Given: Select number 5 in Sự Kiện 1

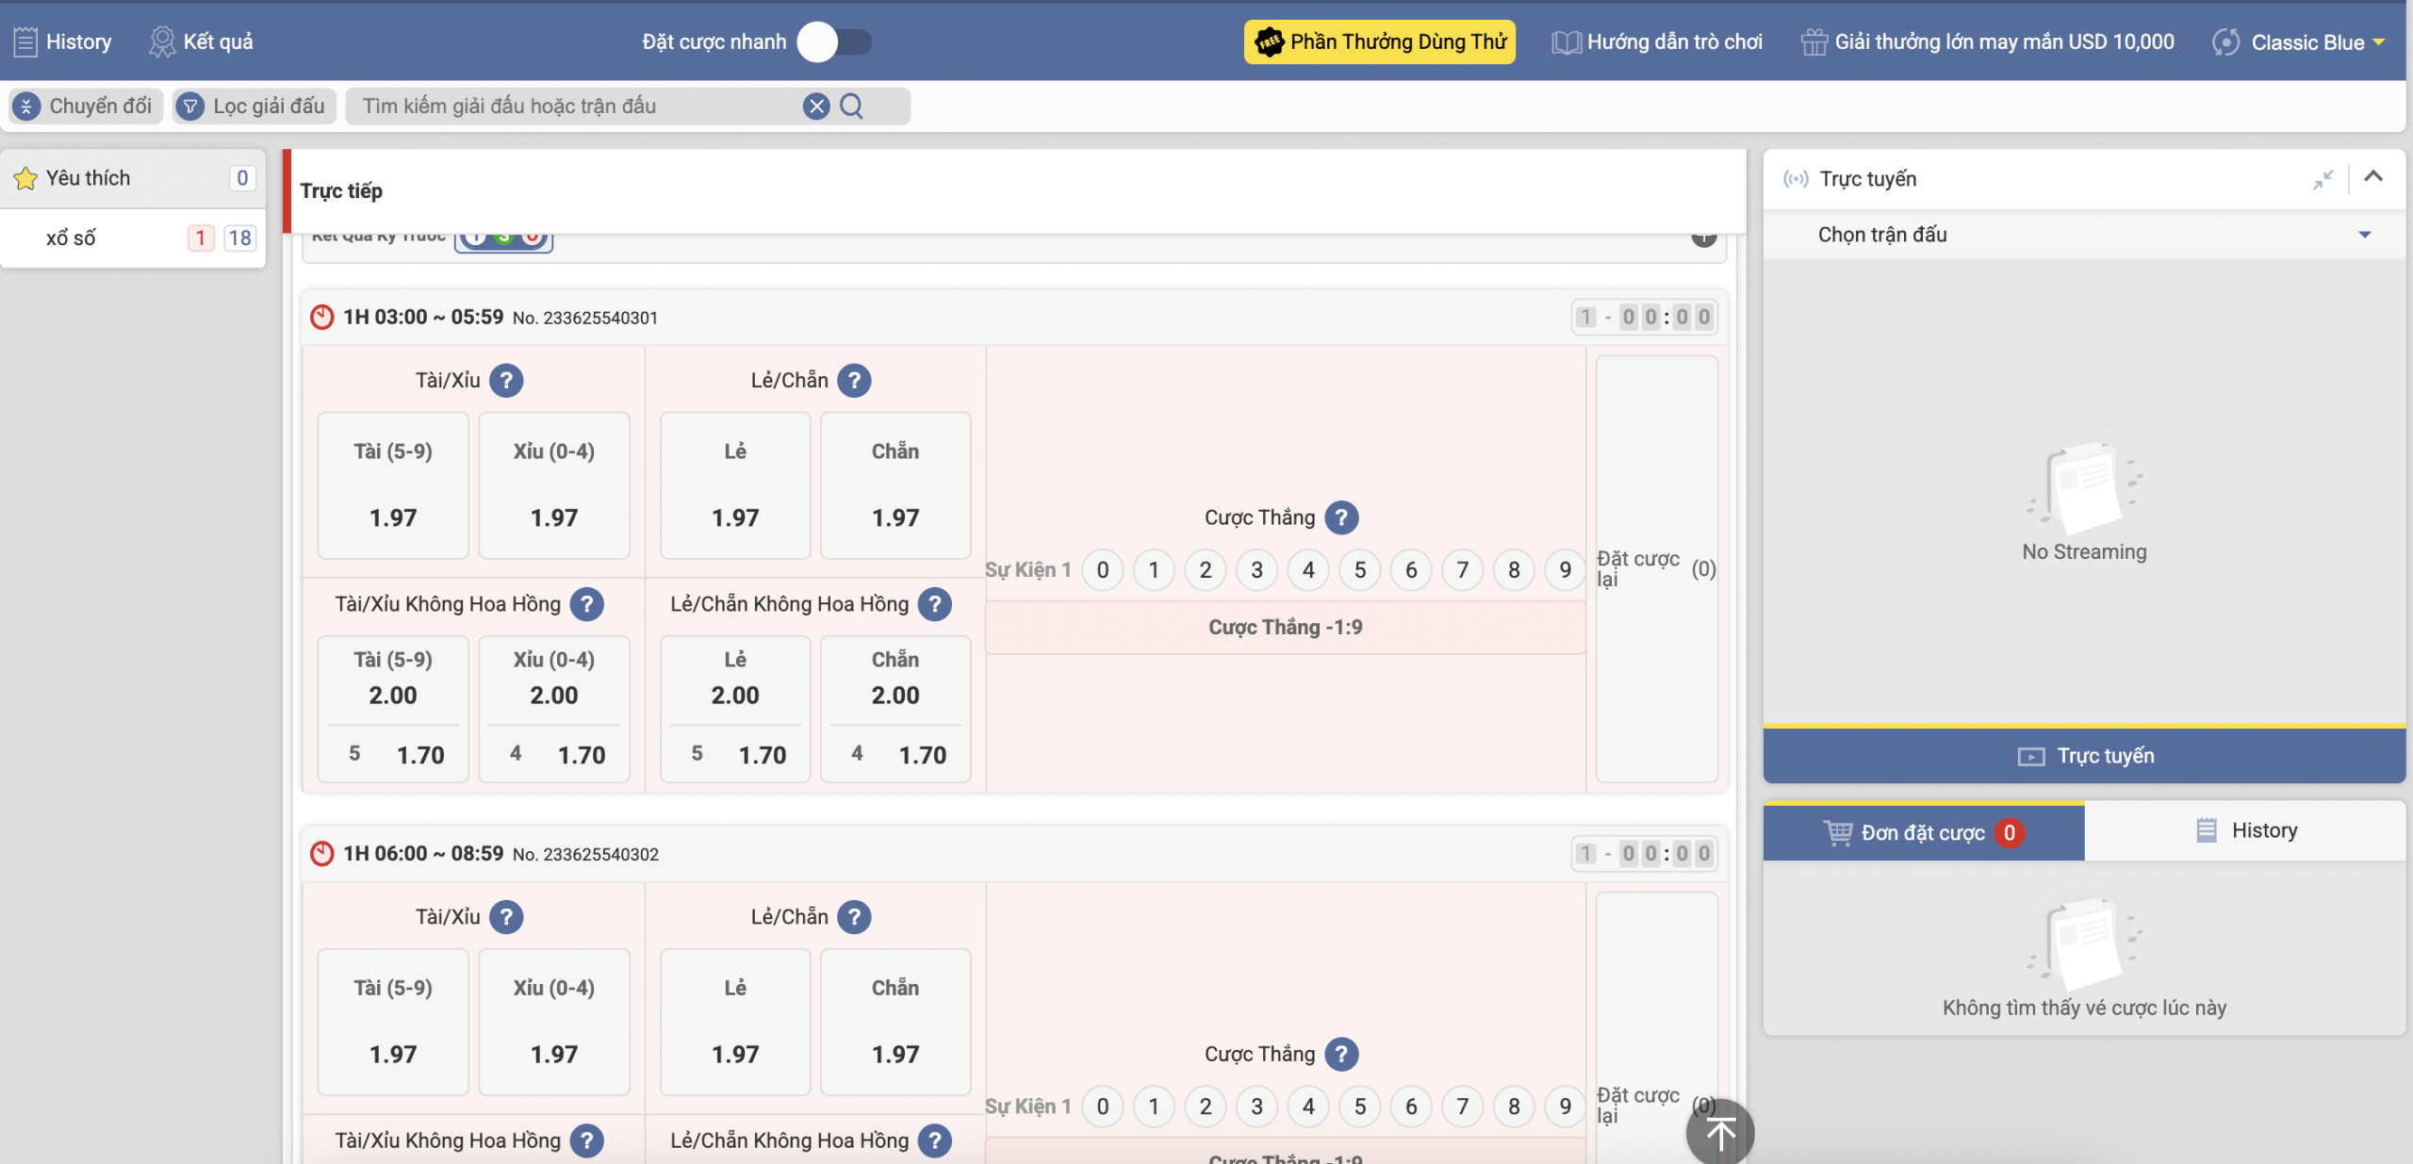Looking at the screenshot, I should (x=1359, y=569).
